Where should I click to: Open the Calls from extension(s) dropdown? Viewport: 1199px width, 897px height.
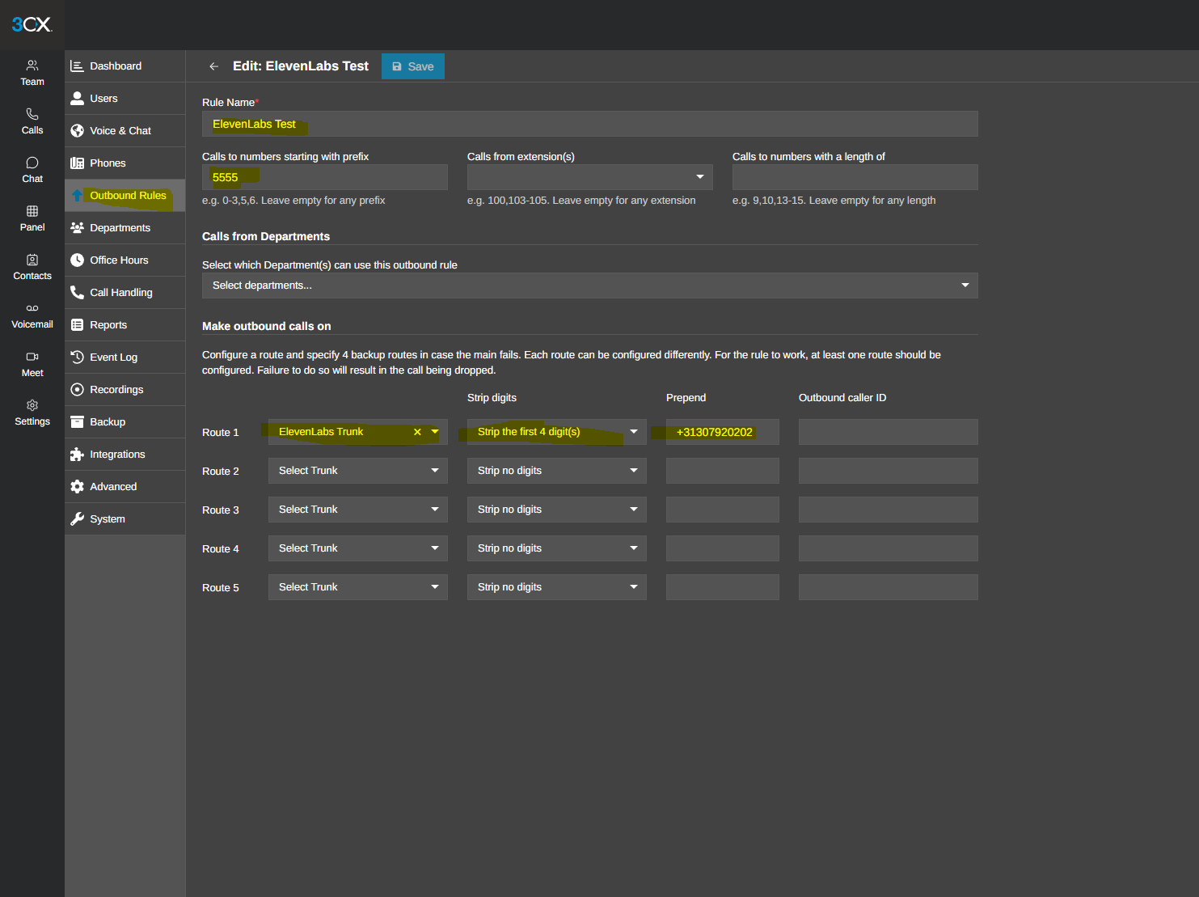coord(590,177)
